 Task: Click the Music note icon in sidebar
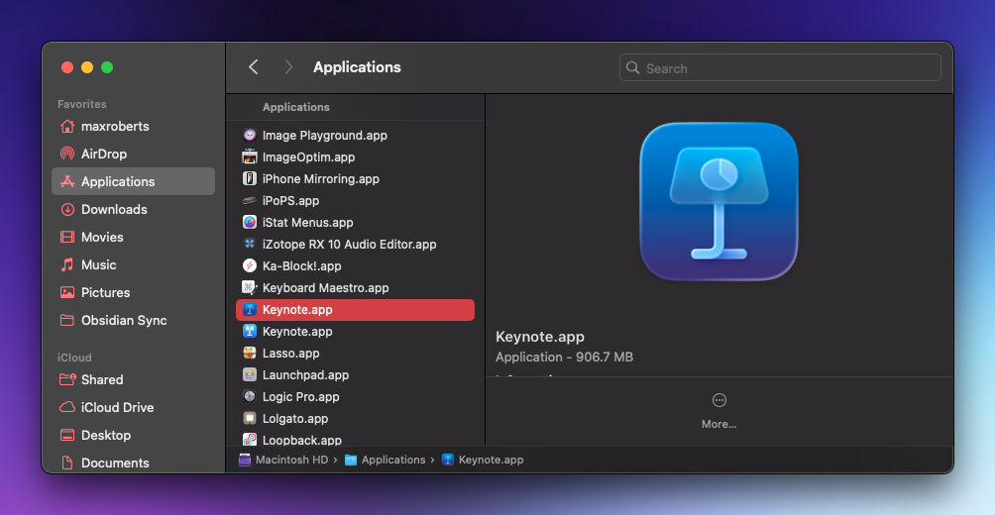(67, 264)
